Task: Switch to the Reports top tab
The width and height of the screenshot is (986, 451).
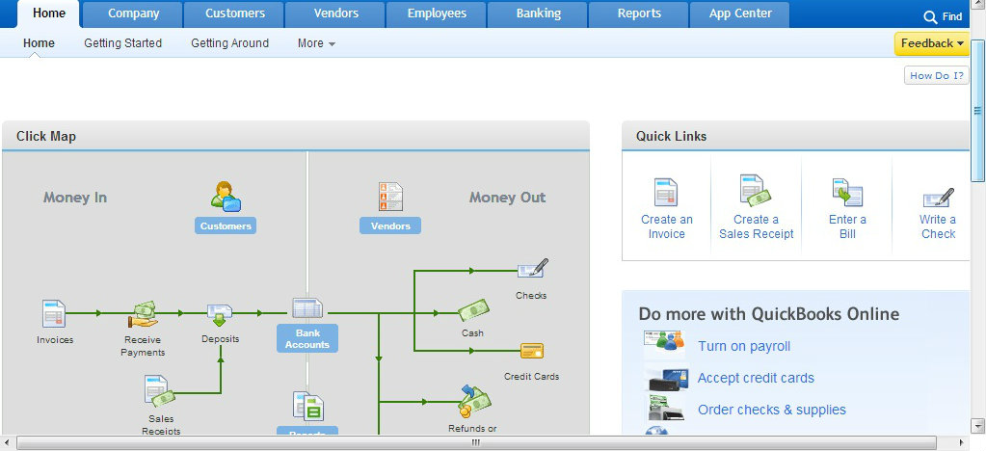Action: click(x=639, y=13)
